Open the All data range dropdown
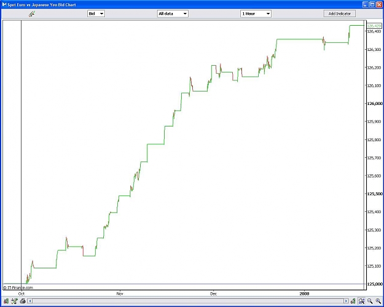The image size is (384, 307). (x=173, y=14)
